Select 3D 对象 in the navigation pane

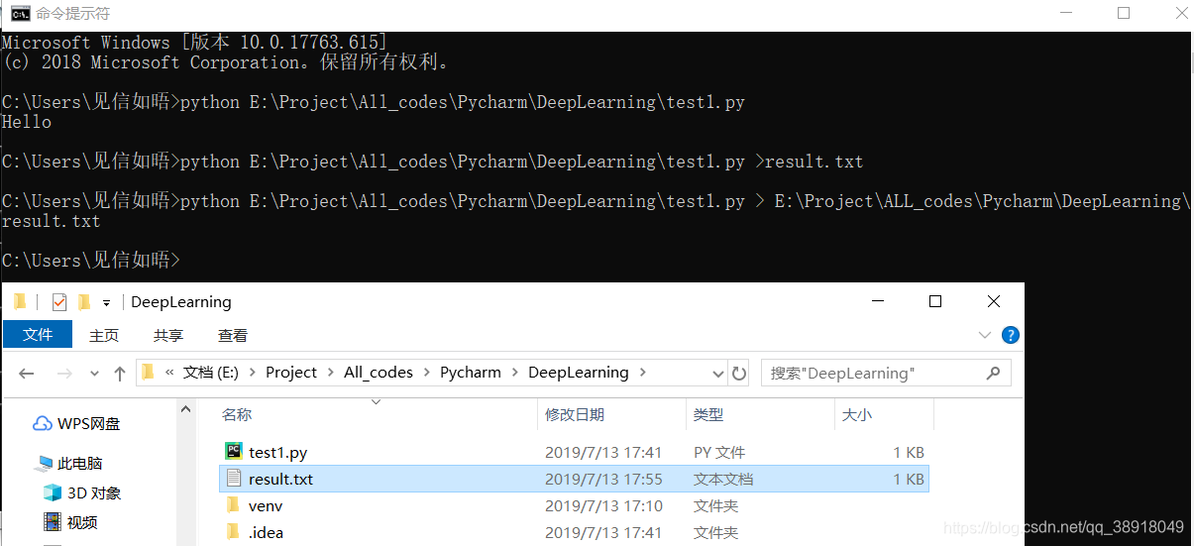(x=94, y=492)
